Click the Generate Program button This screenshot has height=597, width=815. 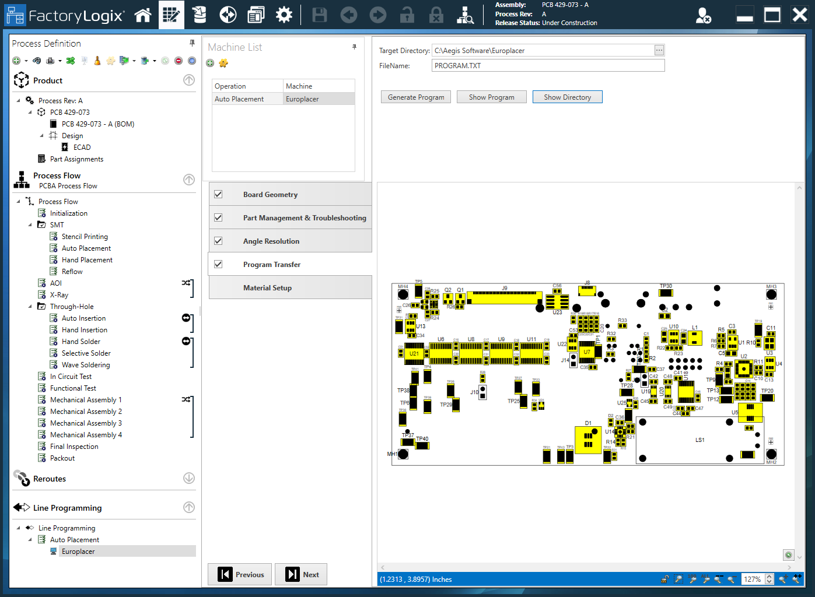[x=416, y=97]
